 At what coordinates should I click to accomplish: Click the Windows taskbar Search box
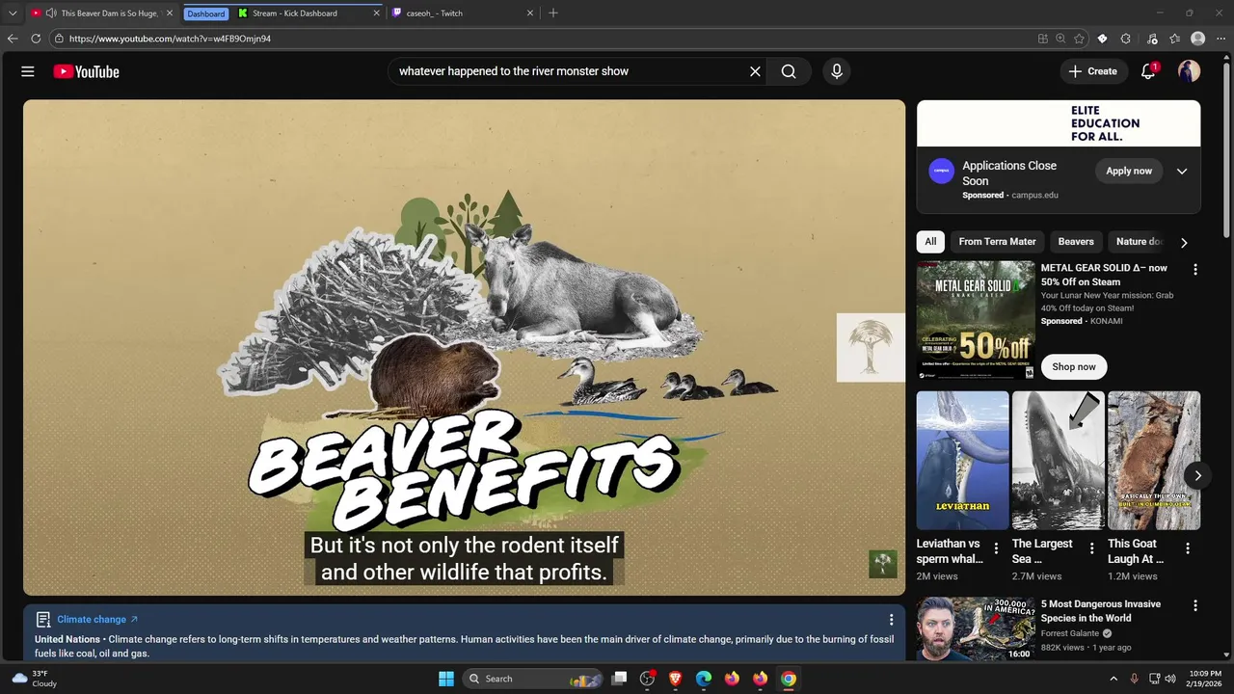(x=532, y=679)
